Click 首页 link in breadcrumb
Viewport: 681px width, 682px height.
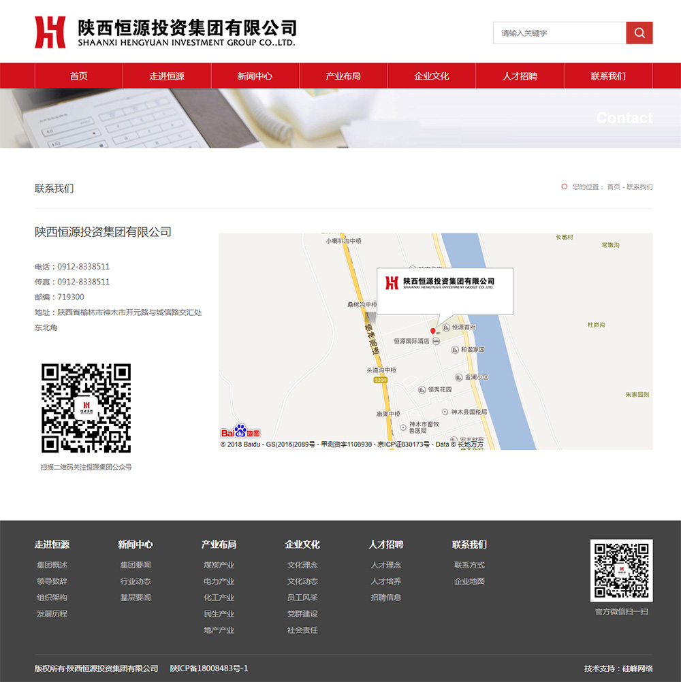pyautogui.click(x=613, y=186)
